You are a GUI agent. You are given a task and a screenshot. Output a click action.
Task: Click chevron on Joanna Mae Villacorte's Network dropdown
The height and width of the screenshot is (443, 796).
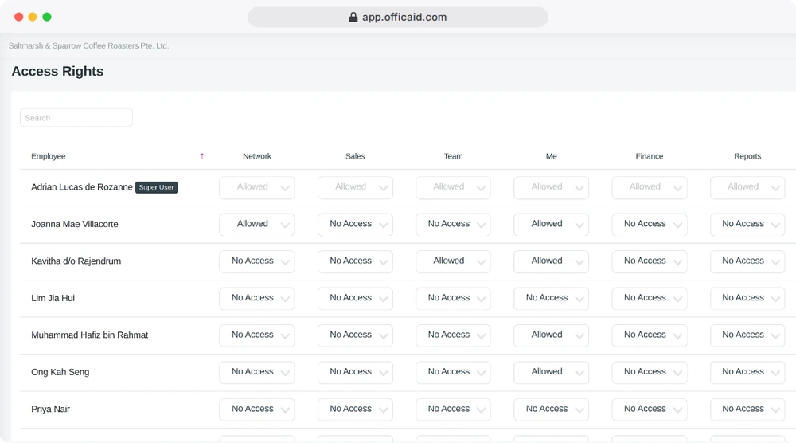pyautogui.click(x=285, y=225)
